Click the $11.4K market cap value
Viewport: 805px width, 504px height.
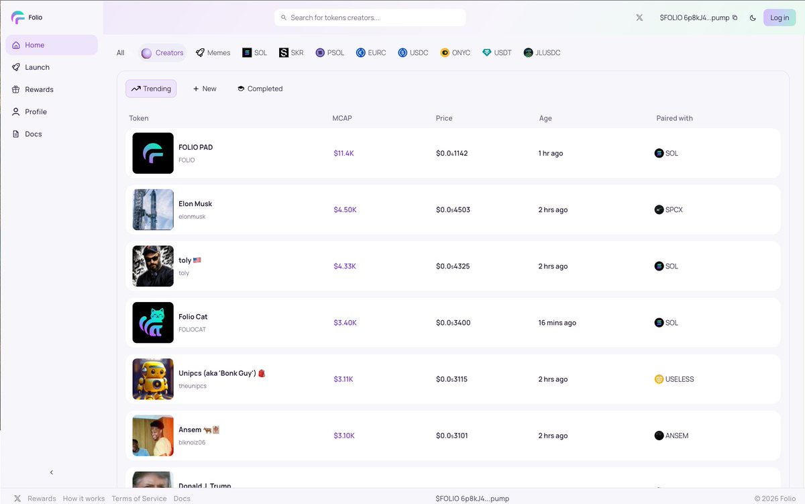(343, 153)
